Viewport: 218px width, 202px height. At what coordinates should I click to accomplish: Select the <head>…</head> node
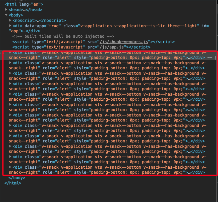click(x=25, y=10)
